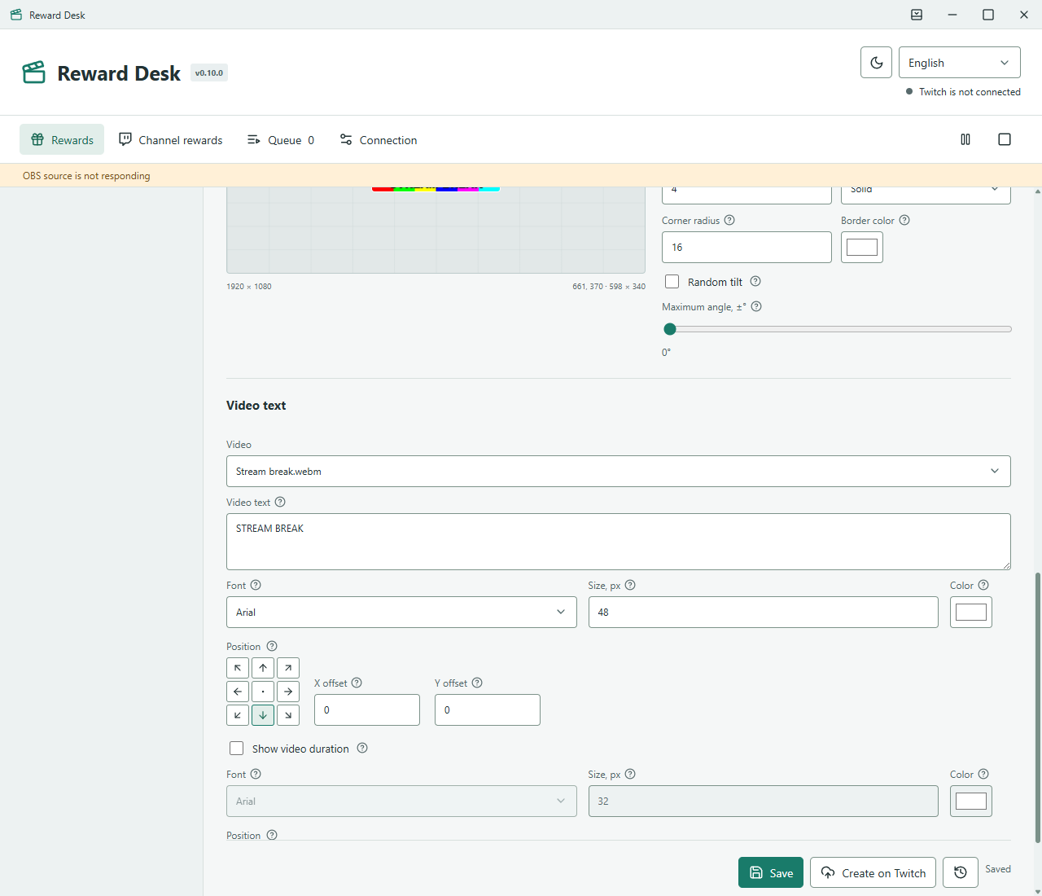Click the Border color help icon
This screenshot has width=1042, height=896.
coord(904,220)
